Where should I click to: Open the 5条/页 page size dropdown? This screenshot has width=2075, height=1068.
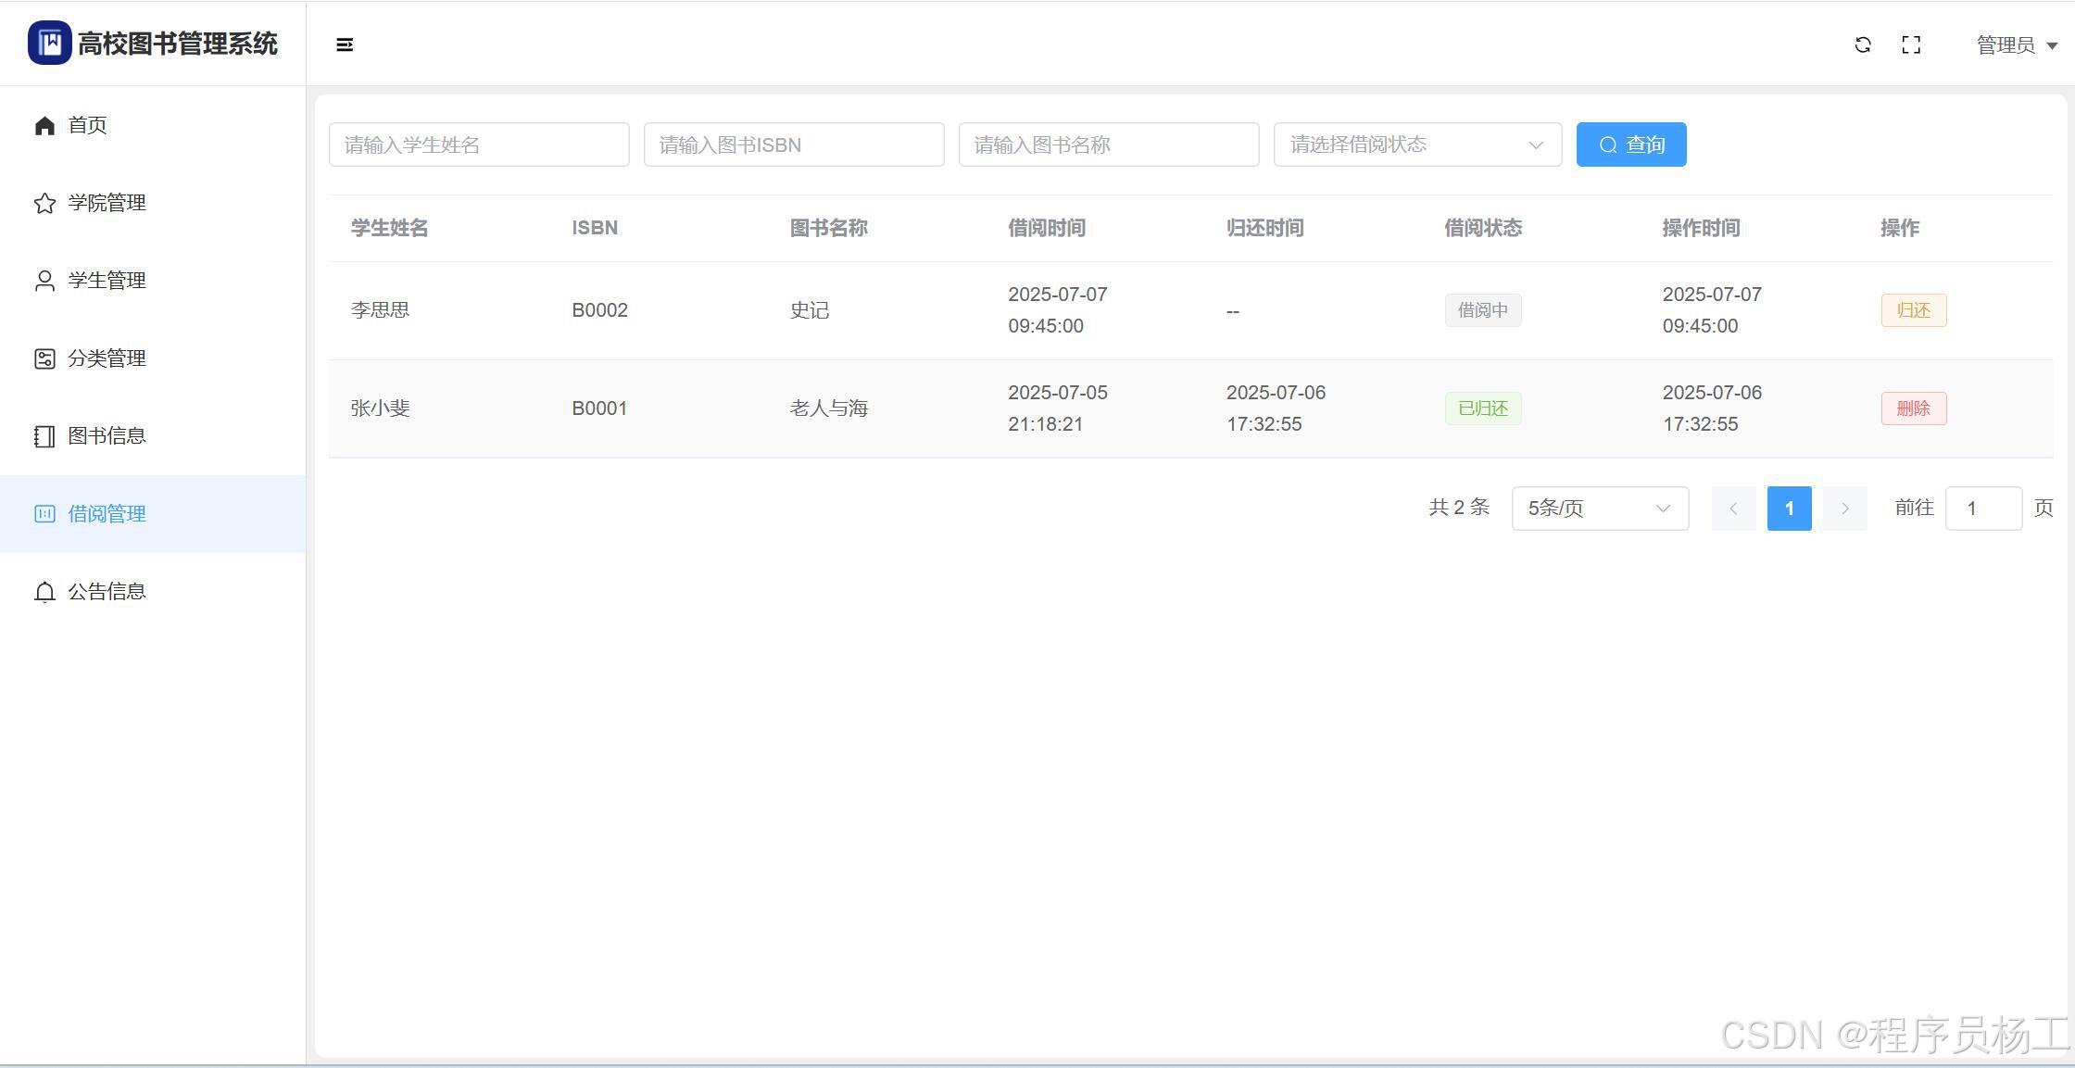[1599, 509]
